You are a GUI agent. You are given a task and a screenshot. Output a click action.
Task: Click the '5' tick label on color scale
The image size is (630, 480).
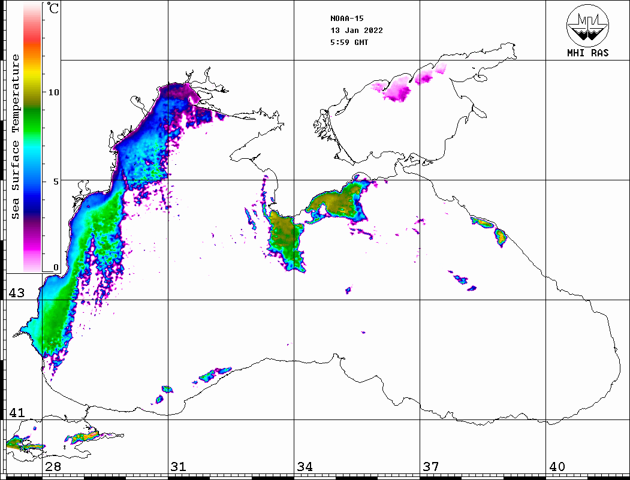coord(56,182)
